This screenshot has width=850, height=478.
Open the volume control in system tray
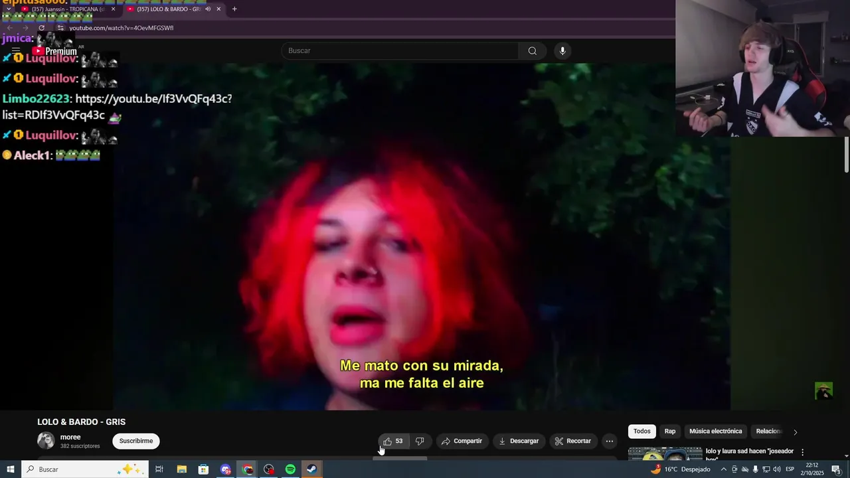click(x=777, y=469)
